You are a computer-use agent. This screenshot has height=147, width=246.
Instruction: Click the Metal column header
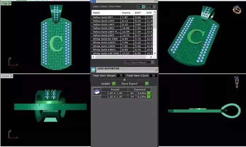[x=106, y=13]
